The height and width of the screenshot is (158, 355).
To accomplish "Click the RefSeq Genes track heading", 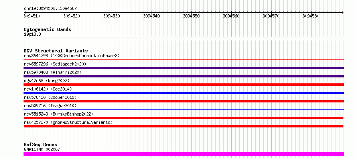I will 41,145.
